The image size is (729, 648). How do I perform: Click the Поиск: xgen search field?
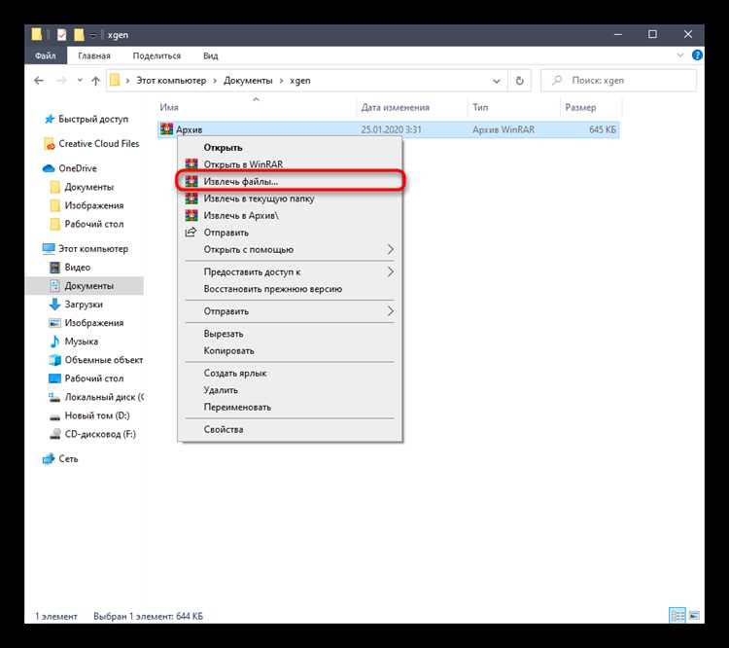(619, 81)
